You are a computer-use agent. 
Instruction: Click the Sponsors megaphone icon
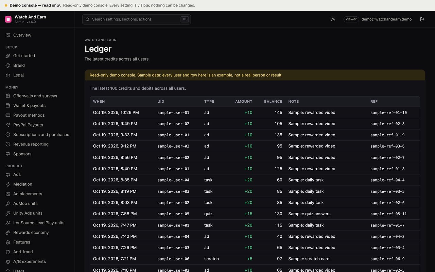[8, 154]
